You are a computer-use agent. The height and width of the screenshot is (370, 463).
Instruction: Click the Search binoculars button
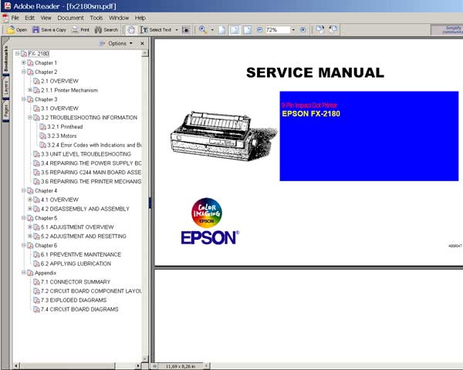(106, 30)
